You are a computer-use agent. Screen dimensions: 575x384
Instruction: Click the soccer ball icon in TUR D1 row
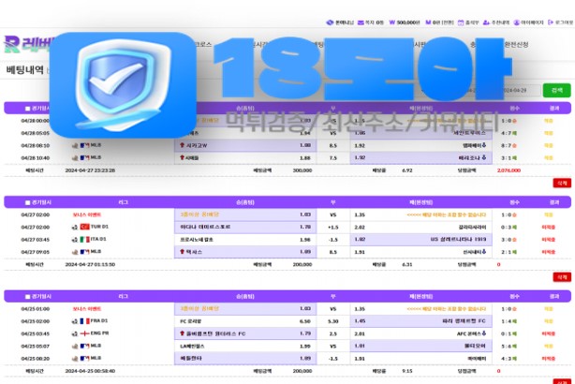click(x=75, y=228)
